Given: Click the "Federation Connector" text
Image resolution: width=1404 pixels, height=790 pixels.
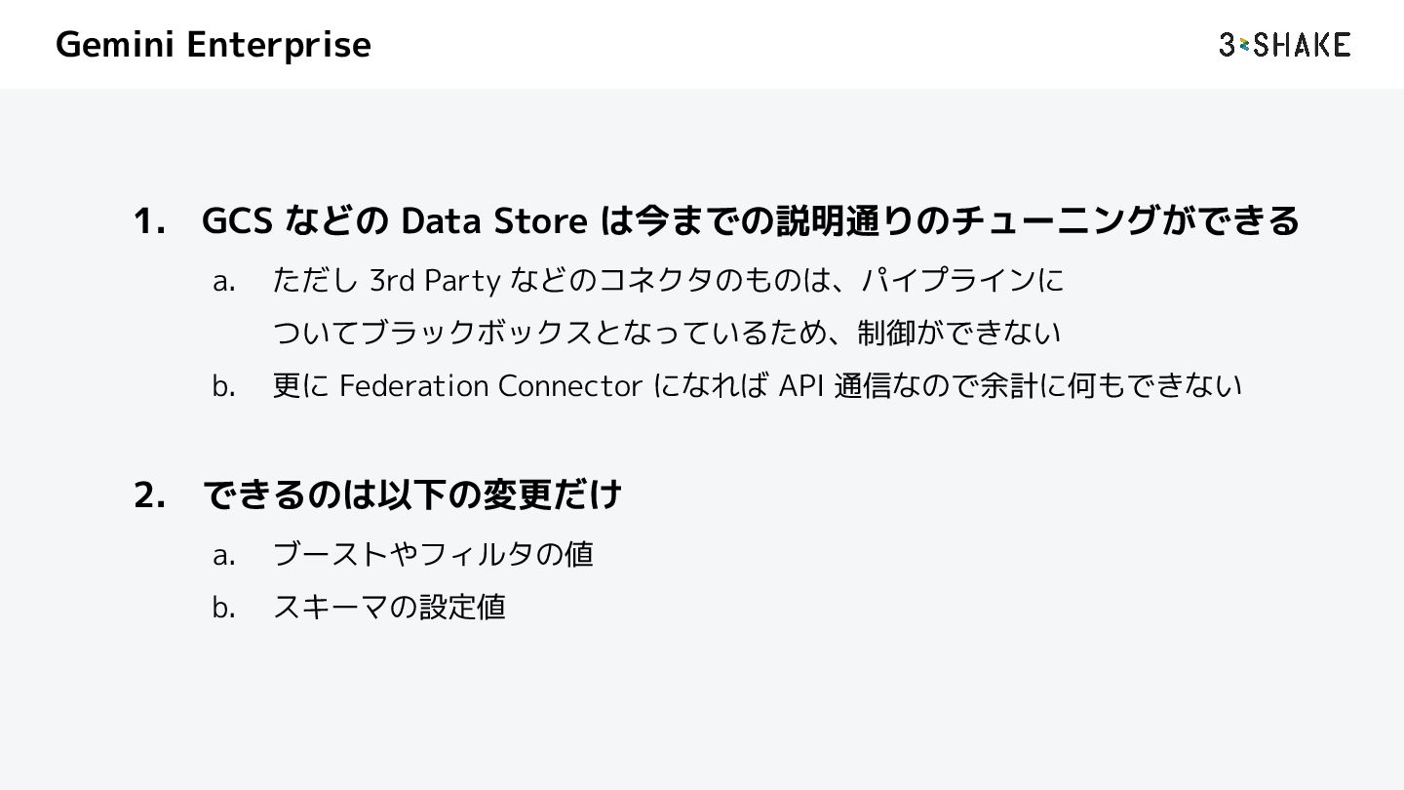Looking at the screenshot, I should [x=490, y=386].
